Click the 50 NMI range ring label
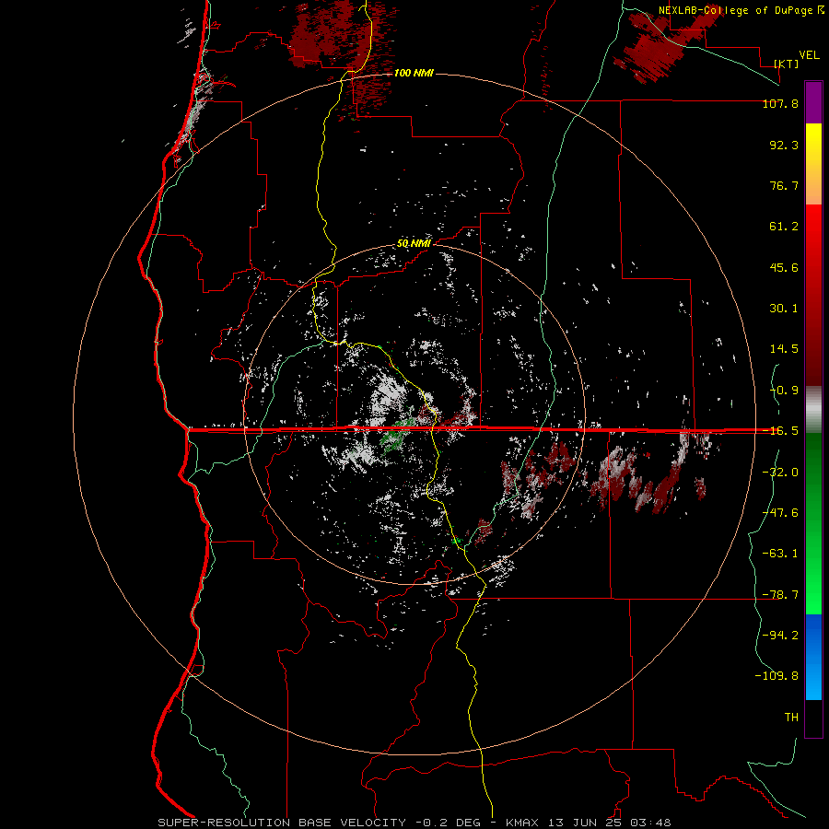The image size is (829, 829). (414, 243)
